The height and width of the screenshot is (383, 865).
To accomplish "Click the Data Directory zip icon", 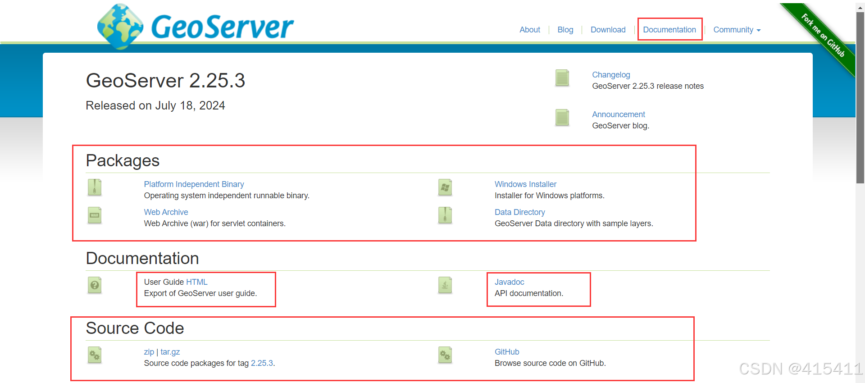I will pyautogui.click(x=445, y=215).
